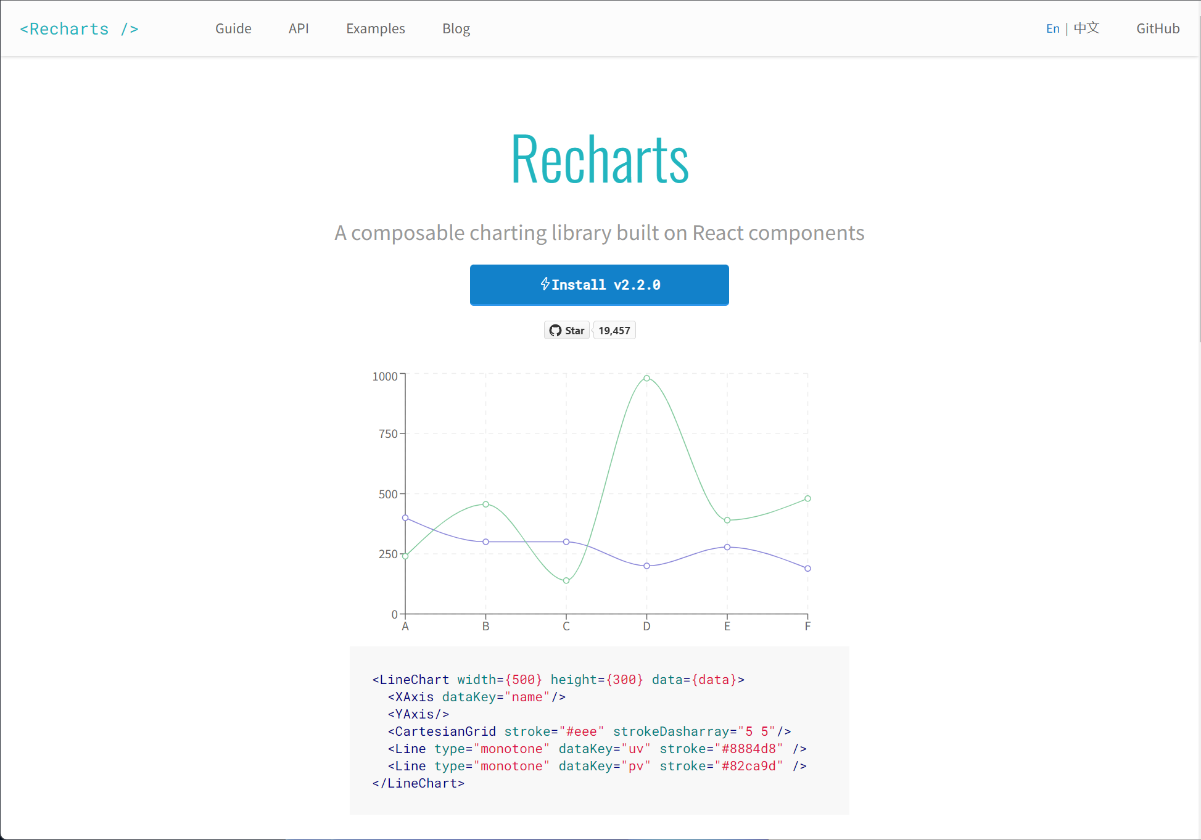Click the green data point above label F
The image size is (1201, 840).
click(807, 498)
